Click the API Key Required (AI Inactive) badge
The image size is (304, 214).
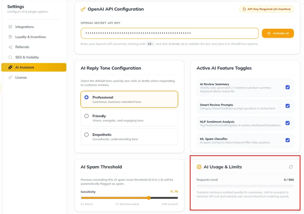pyautogui.click(x=266, y=9)
